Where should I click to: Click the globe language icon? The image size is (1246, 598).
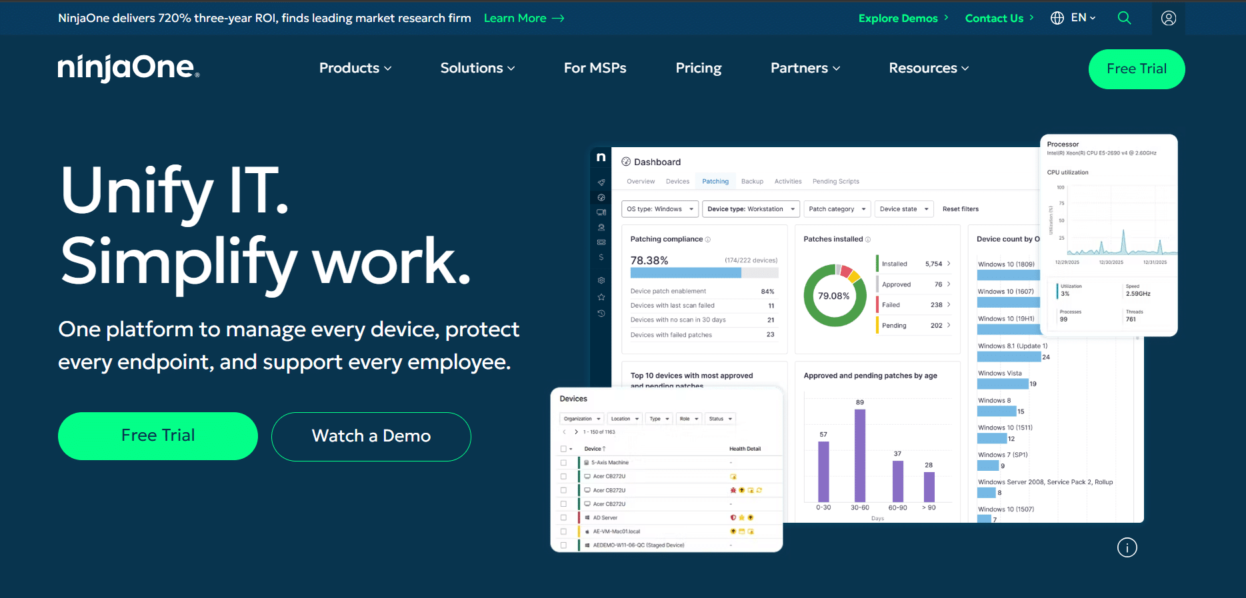point(1057,18)
